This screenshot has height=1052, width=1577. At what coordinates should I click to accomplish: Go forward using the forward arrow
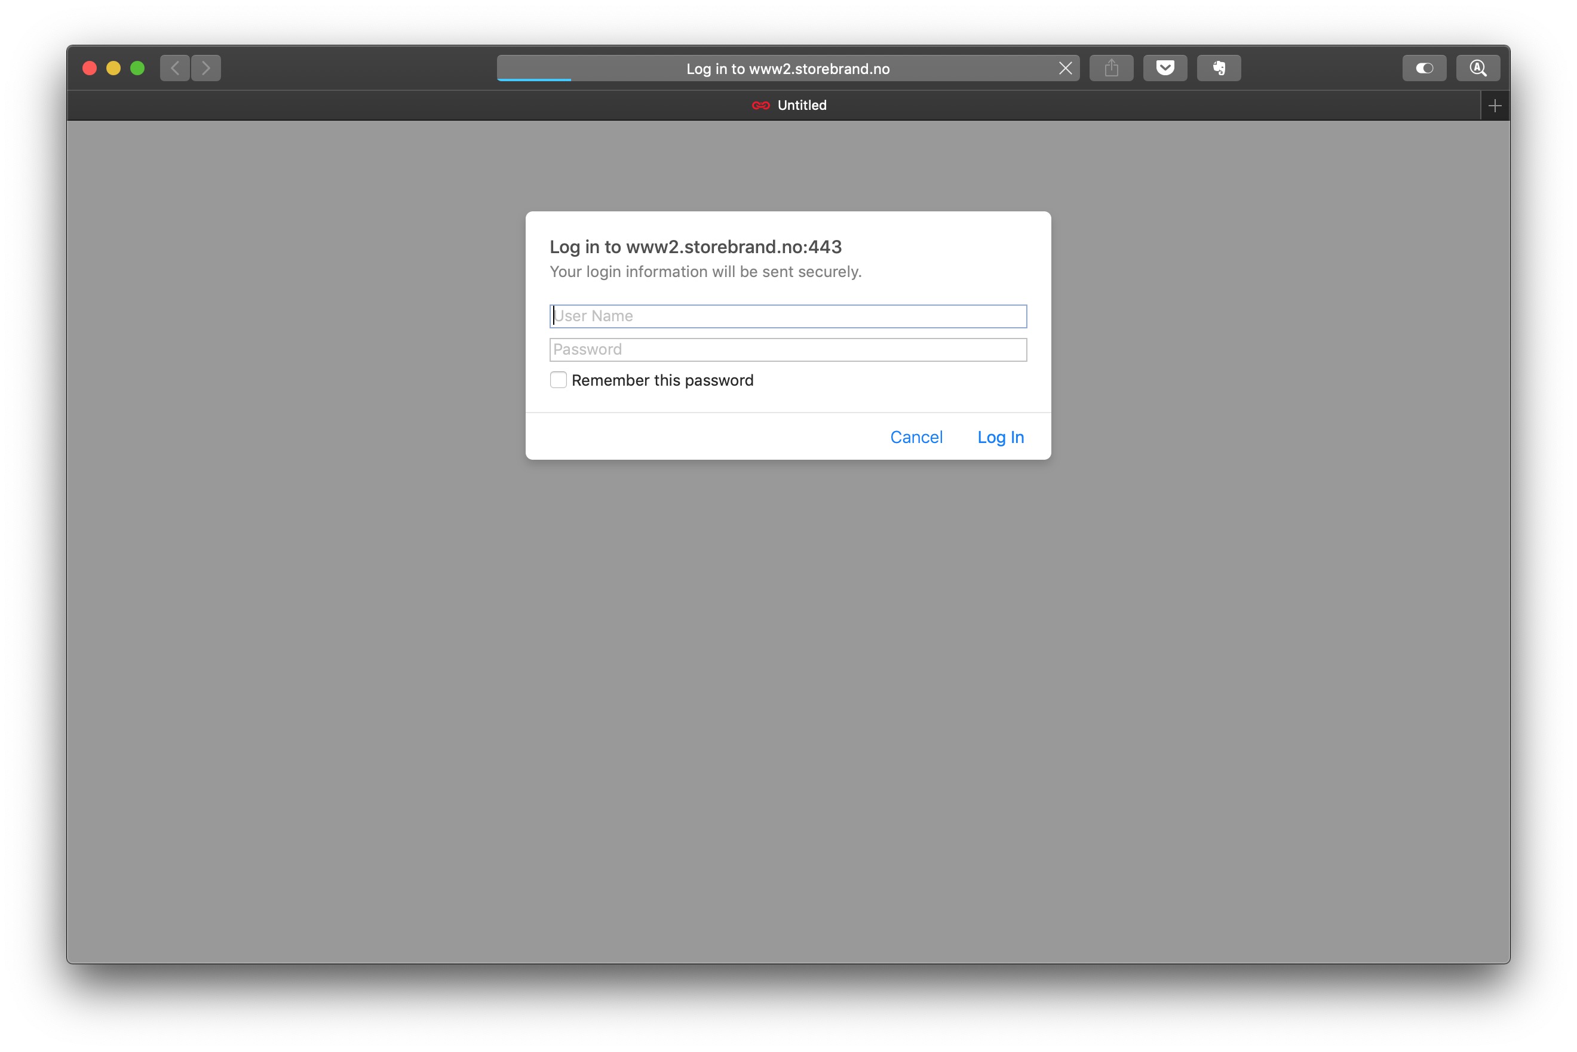click(206, 67)
